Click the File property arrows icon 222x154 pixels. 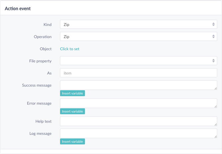(213, 61)
